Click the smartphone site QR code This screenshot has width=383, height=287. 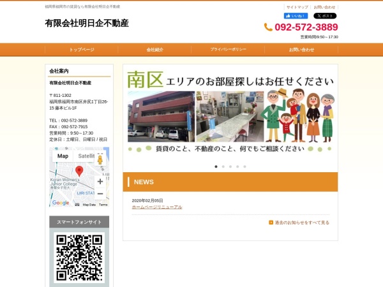point(79,258)
